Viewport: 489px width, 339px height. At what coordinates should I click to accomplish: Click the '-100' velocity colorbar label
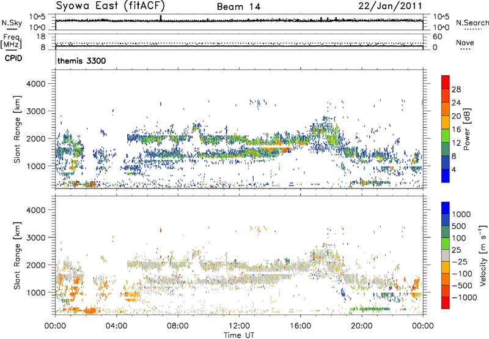click(462, 274)
